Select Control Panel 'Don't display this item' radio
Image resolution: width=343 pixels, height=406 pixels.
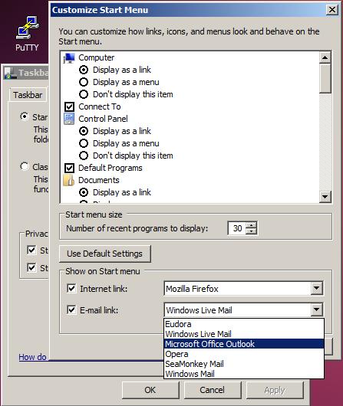click(84, 156)
